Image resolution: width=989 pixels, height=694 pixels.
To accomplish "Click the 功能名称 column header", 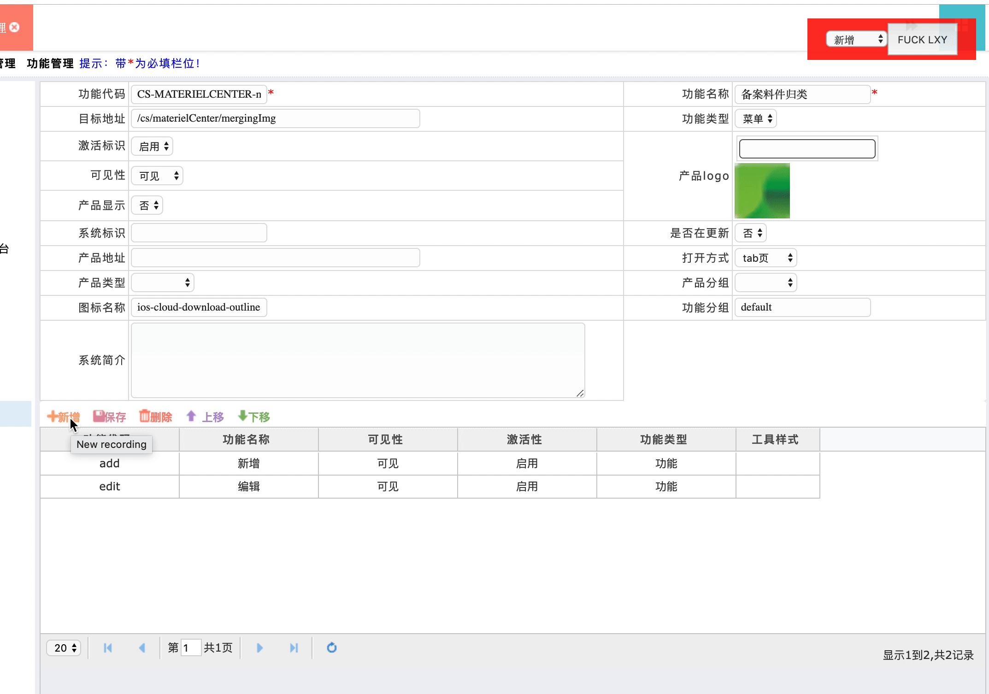I will point(246,440).
